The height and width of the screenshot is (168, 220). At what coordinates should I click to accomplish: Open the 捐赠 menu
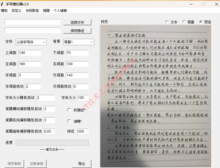point(46,11)
